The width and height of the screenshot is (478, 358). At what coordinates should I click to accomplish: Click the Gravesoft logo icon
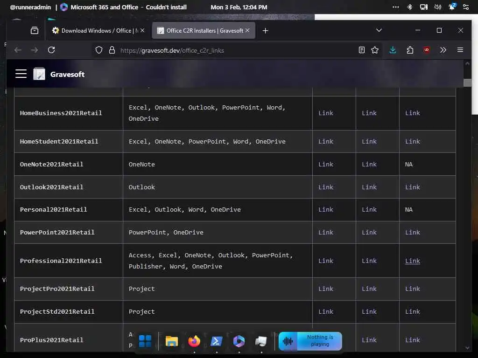[39, 74]
